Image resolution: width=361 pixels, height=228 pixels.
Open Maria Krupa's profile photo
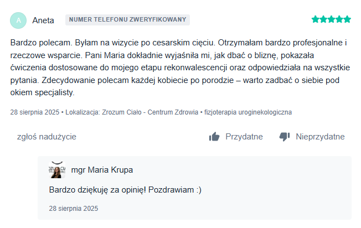pyautogui.click(x=58, y=170)
